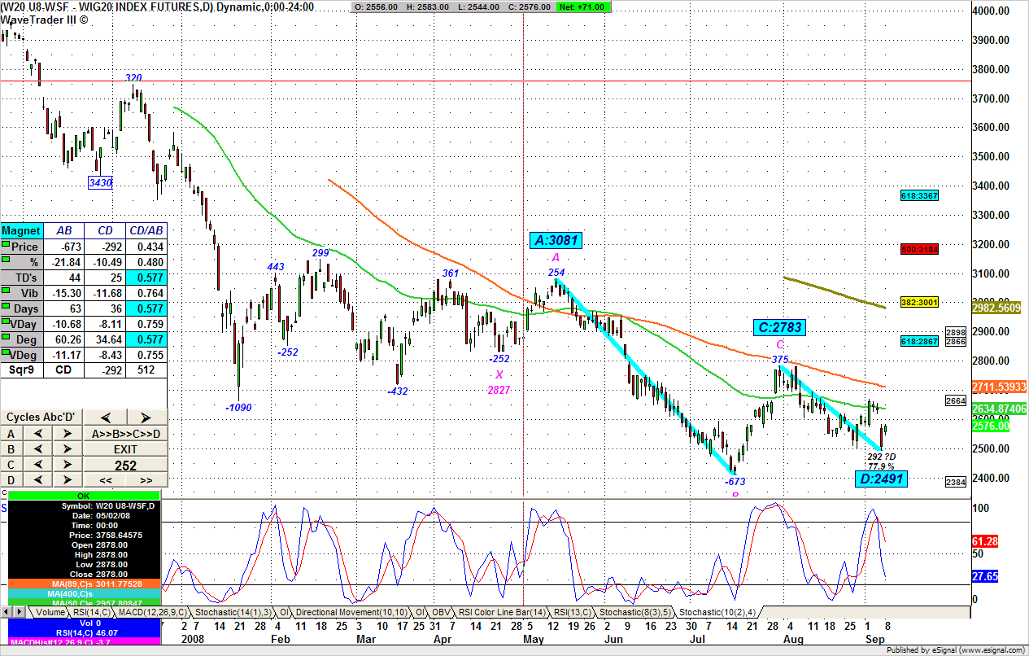This screenshot has height=656, width=1029.
Task: Click the yellow 382:3001 Fibonacci label
Action: click(x=920, y=302)
